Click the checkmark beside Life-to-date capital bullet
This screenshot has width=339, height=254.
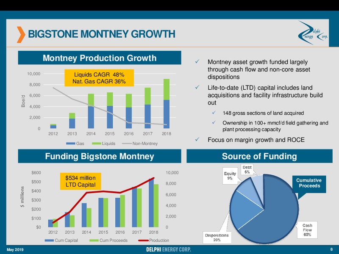tap(197, 87)
